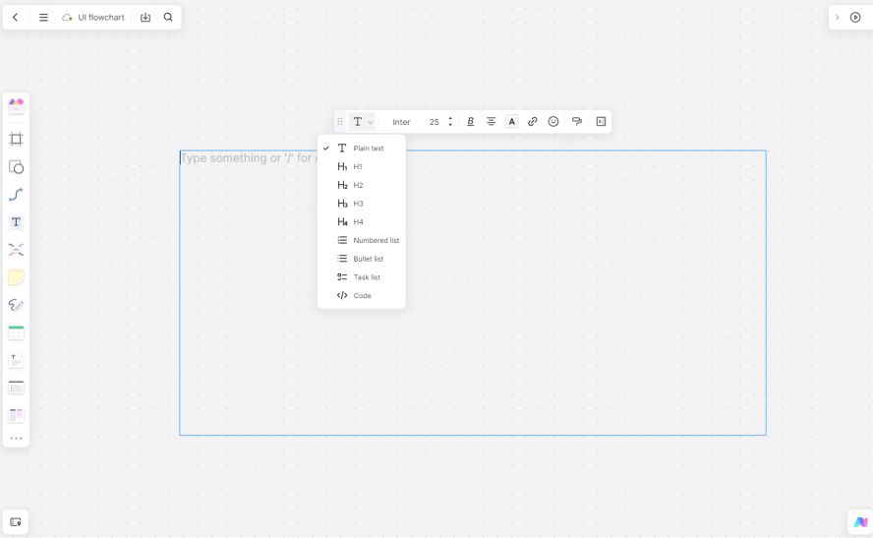The width and height of the screenshot is (873, 538).
Task: Choose H1 heading from dropdown
Action: pyautogui.click(x=358, y=167)
